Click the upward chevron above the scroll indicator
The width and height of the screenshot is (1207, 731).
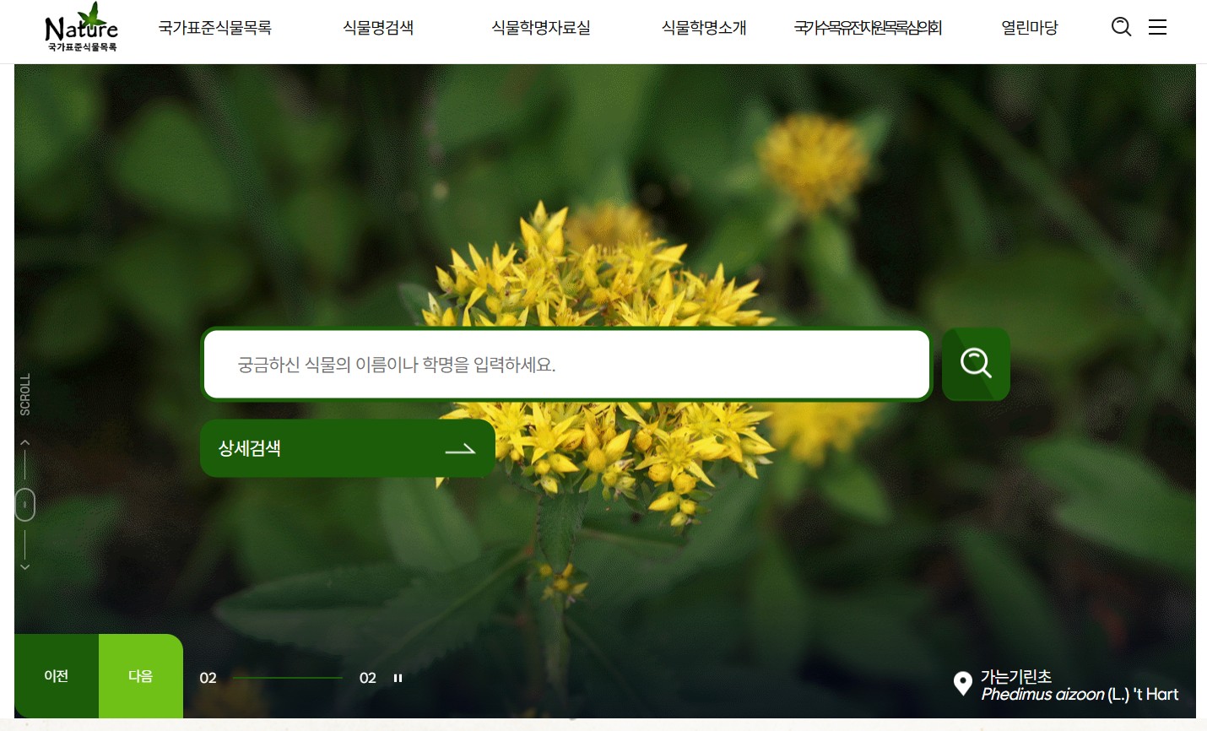24,442
